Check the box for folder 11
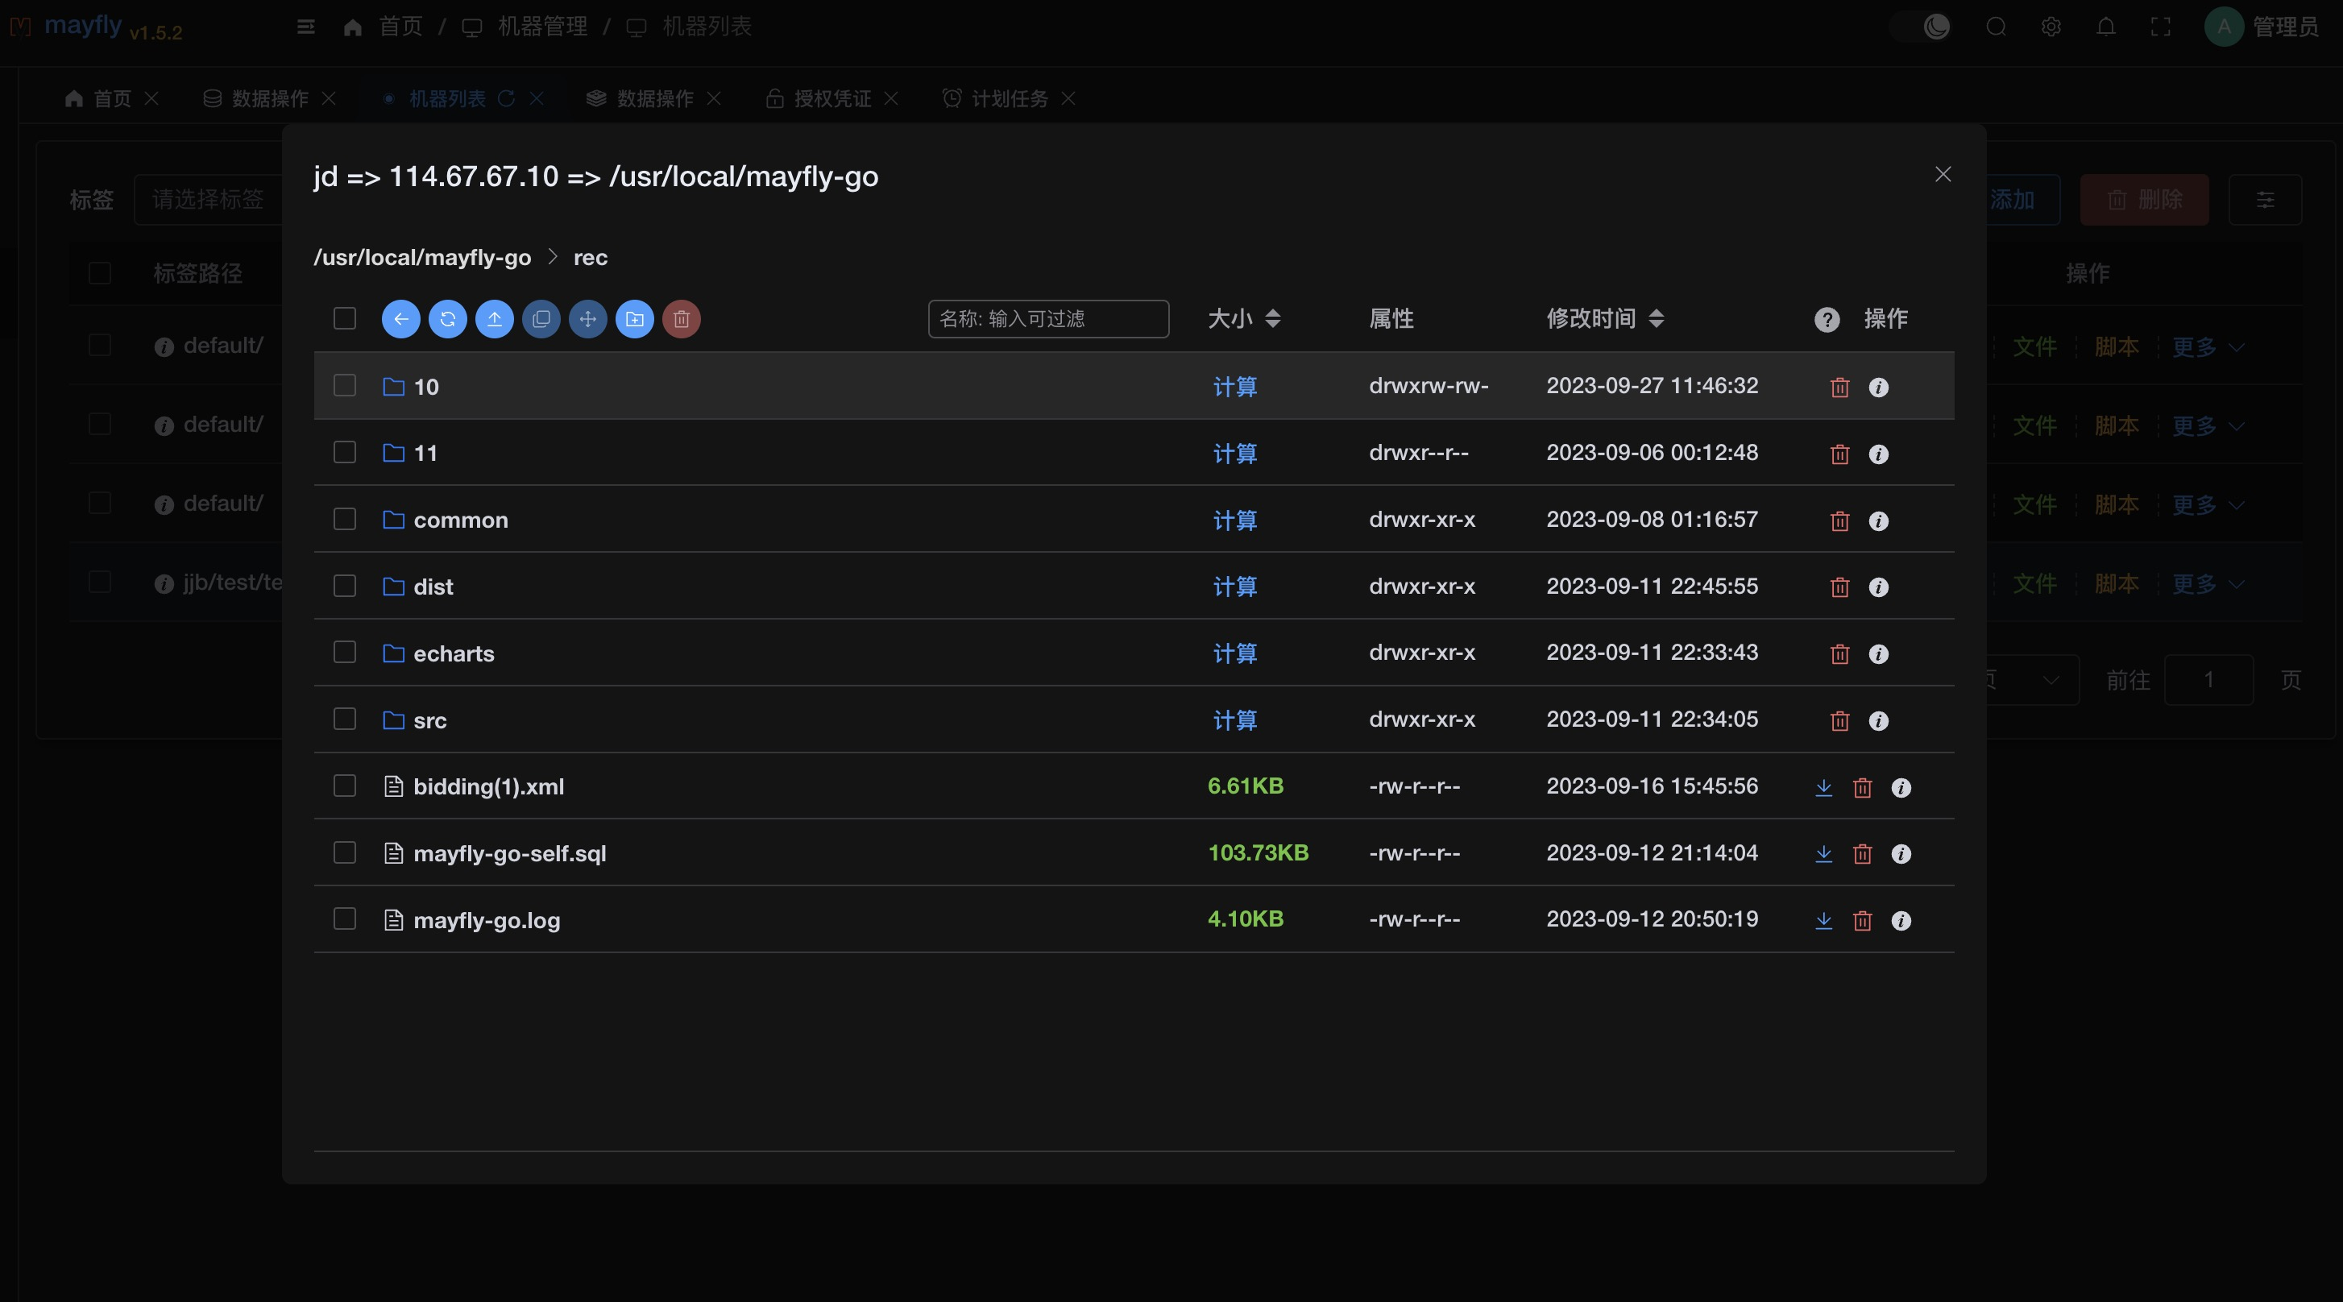This screenshot has width=2343, height=1302. click(344, 452)
